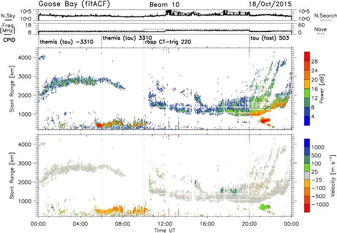Click the "4" tick on Power colorbar
The image size is (337, 233).
pos(313,117)
